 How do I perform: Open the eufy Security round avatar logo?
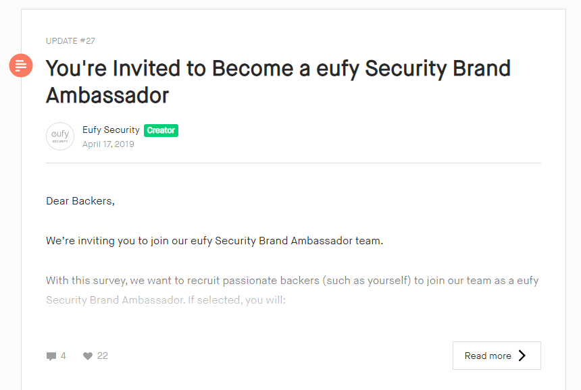60,136
